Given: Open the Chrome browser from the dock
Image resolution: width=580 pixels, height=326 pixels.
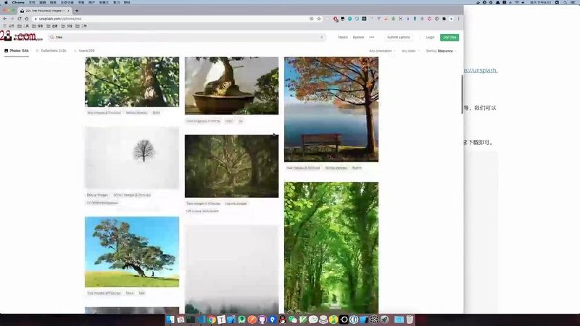Looking at the screenshot, I should click(211, 319).
